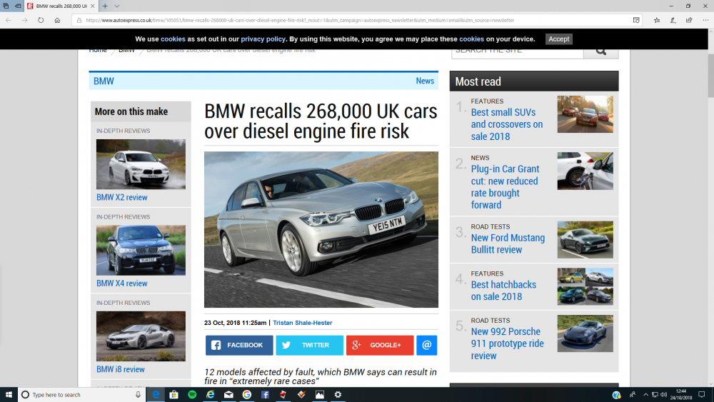Open author Tristan Shale-Hester link

click(302, 323)
